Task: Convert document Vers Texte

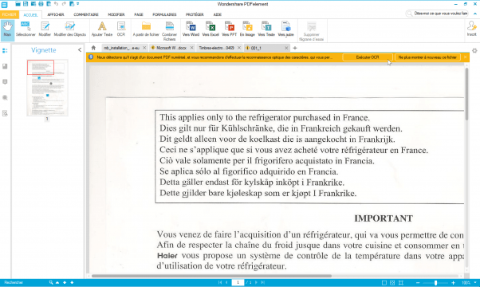Action: pos(266,29)
